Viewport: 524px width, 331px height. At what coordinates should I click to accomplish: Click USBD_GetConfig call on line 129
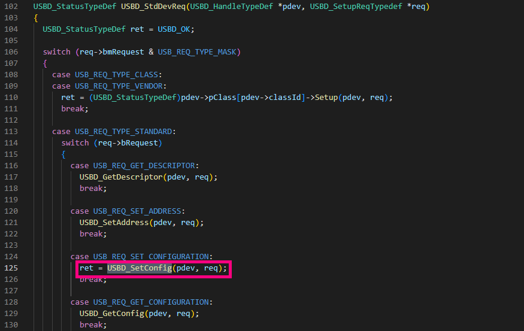point(111,313)
